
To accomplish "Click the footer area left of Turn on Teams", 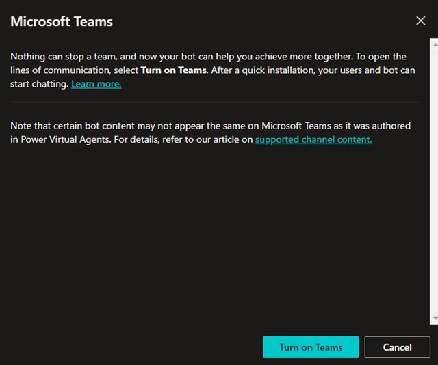I will tap(130, 347).
